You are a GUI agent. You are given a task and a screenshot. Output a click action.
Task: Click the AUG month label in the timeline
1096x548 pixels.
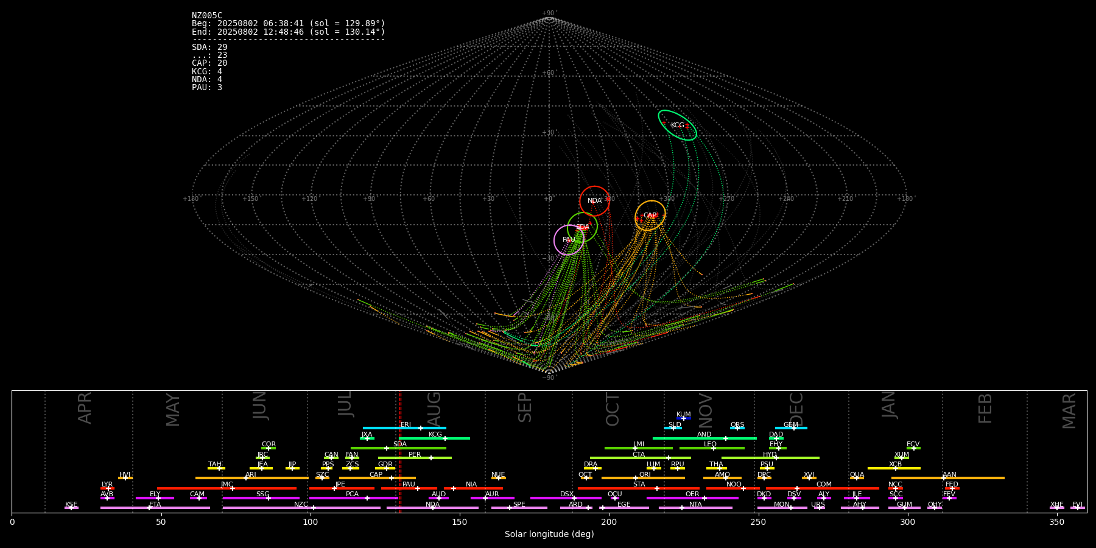[x=434, y=408]
